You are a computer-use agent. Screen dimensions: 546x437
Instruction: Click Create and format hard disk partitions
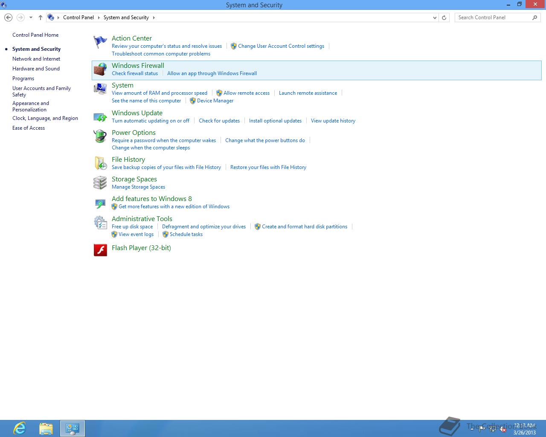point(305,227)
